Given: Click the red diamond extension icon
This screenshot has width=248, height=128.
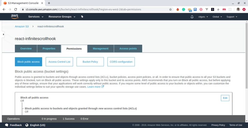Looking at the screenshot, I should click(201, 10).
